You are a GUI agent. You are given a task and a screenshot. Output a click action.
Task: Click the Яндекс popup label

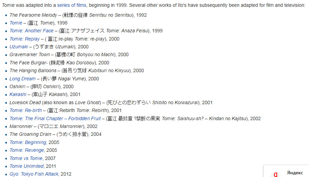295,173
